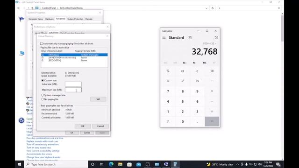Click digit 7 on Calculator keypad
299x168 pixels.
(x=168, y=91)
